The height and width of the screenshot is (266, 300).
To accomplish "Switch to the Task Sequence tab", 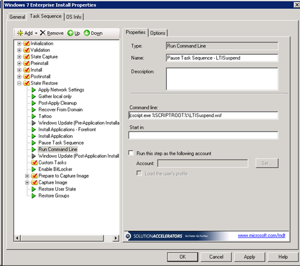I will (x=45, y=16).
